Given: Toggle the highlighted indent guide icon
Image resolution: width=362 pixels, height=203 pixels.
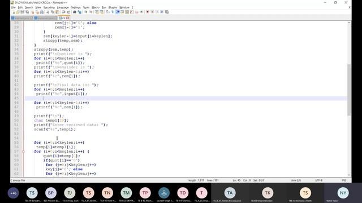Looking at the screenshot, I should tap(118, 12).
